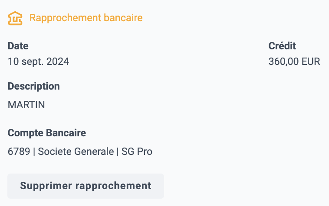Select the Rapprochement bancaire heading
The image size is (329, 206).
coord(86,18)
